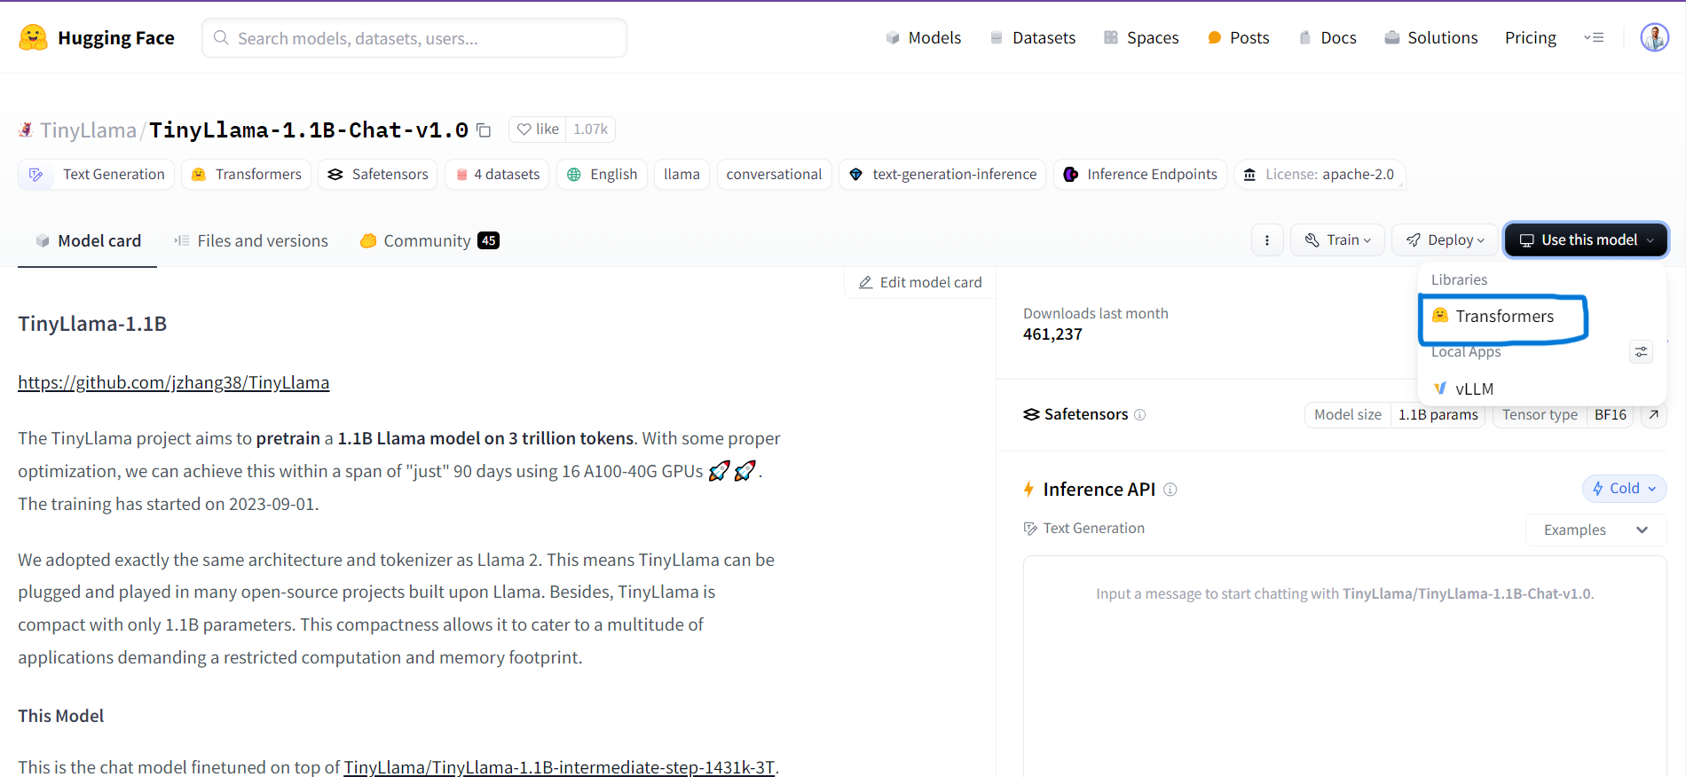This screenshot has height=777, width=1686.
Task: Click the BF16 tensor type value
Action: [1610, 415]
